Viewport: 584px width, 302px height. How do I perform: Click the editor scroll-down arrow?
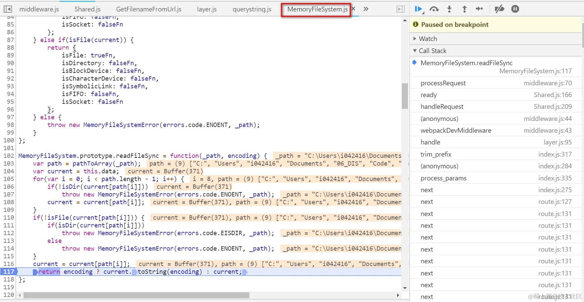coord(405,288)
